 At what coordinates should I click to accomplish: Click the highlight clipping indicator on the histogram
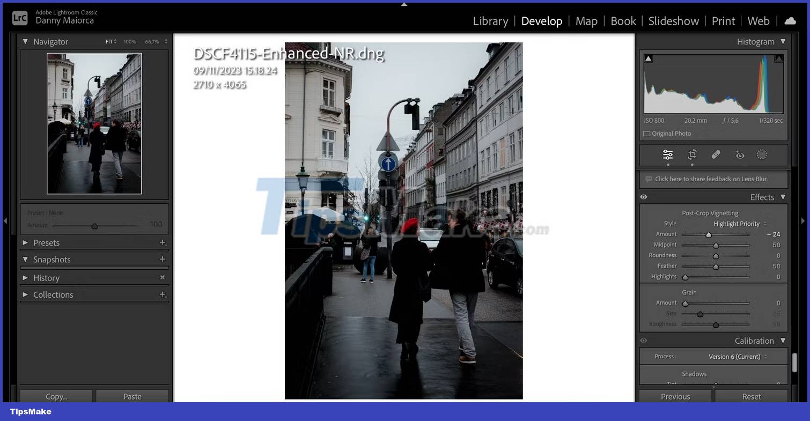778,58
